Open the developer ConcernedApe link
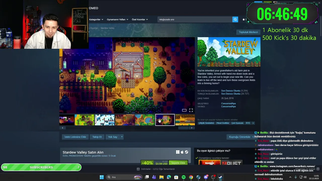This screenshot has height=181, width=322. pyautogui.click(x=228, y=104)
